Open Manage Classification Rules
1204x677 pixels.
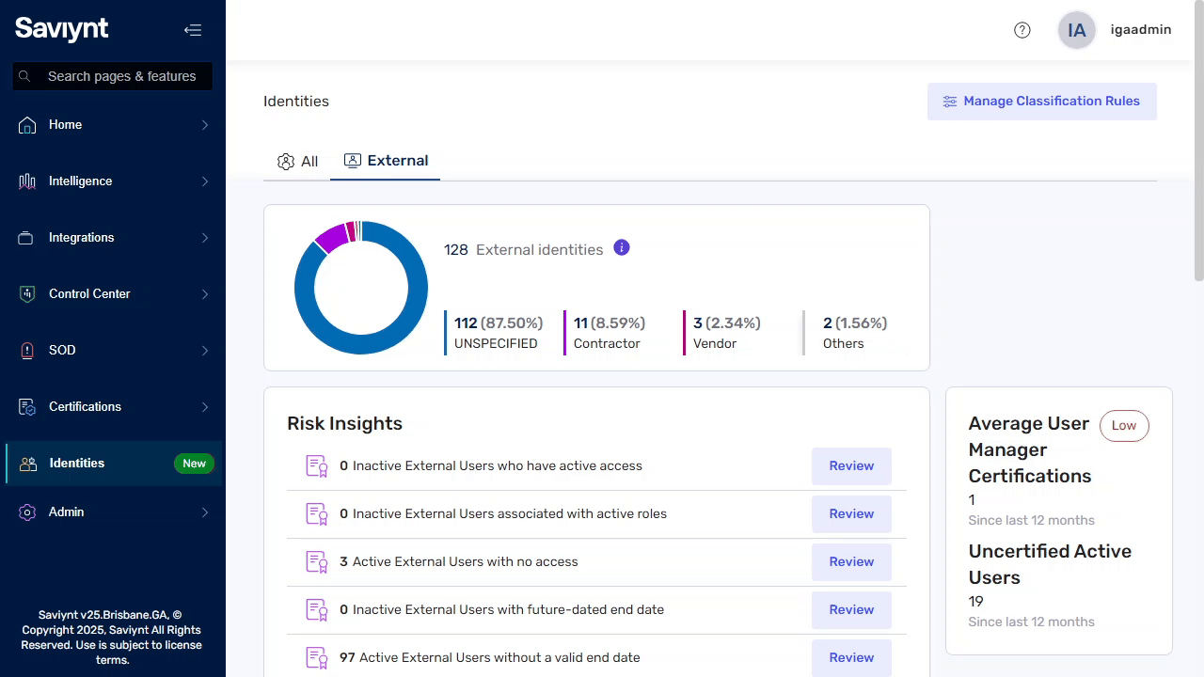coord(1042,102)
